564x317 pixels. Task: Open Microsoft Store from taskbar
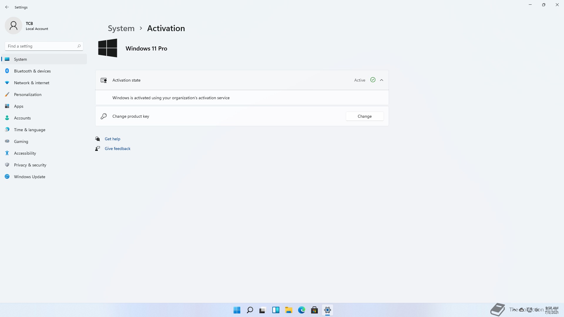tap(314, 310)
